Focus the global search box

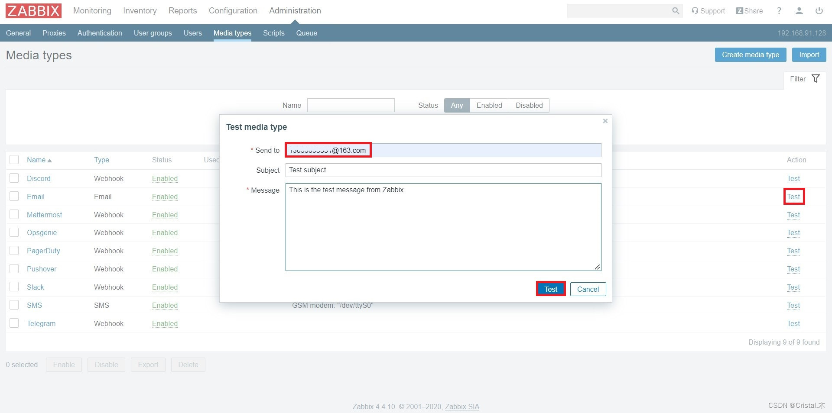pyautogui.click(x=620, y=11)
